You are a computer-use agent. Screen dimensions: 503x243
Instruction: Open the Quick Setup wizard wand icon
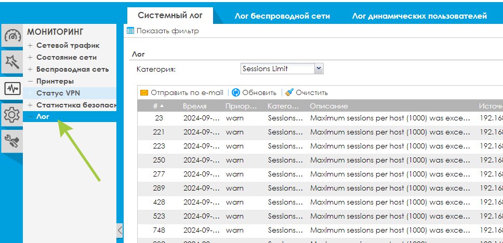[11, 61]
